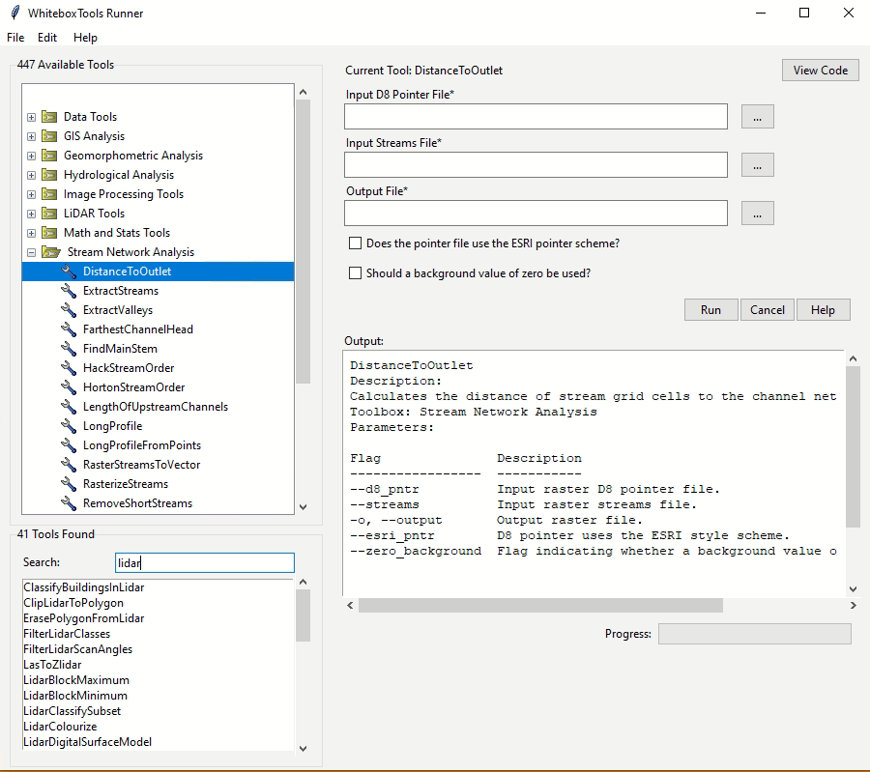Click the folder icon for LiDAR Tools

pos(49,214)
